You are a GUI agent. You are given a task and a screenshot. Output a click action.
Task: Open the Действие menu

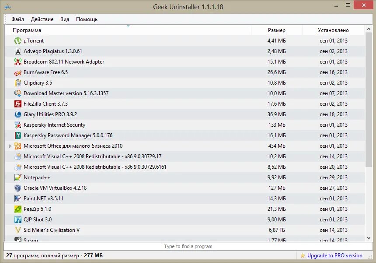(x=42, y=19)
